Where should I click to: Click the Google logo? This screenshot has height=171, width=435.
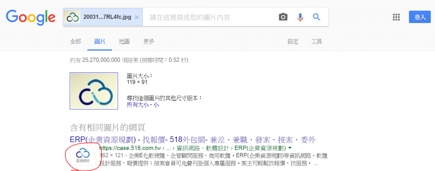tap(31, 17)
